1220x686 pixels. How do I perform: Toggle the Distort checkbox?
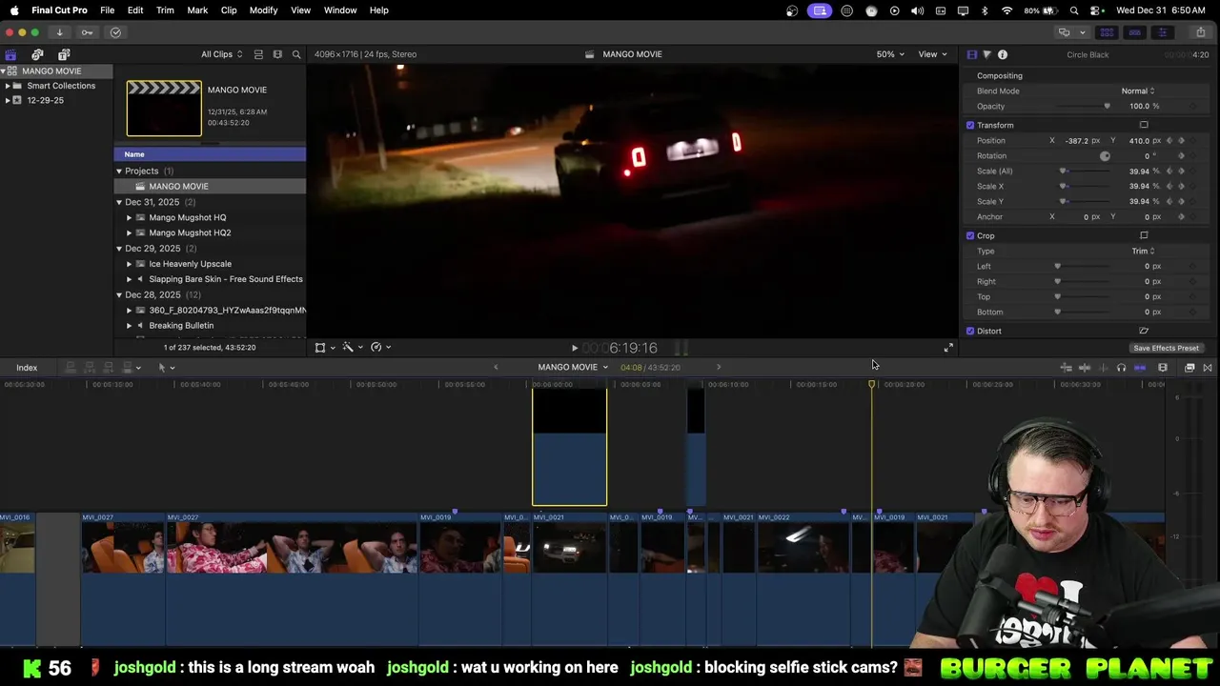[970, 332]
